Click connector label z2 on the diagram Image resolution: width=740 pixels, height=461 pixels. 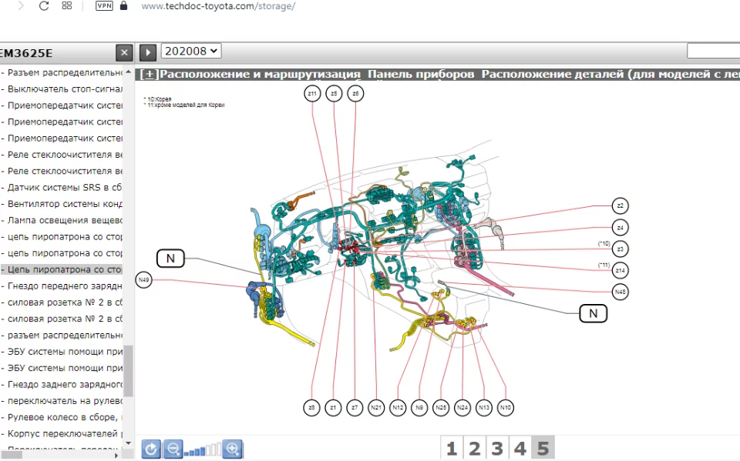[620, 206]
